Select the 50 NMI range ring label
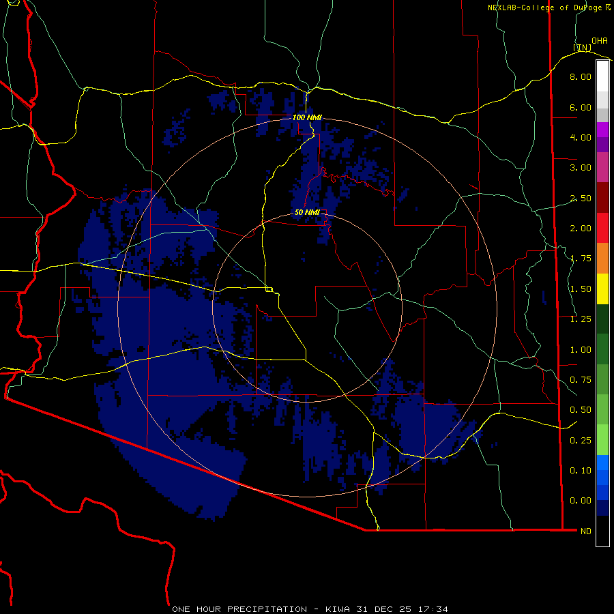Viewport: 614px width, 614px height. (308, 212)
